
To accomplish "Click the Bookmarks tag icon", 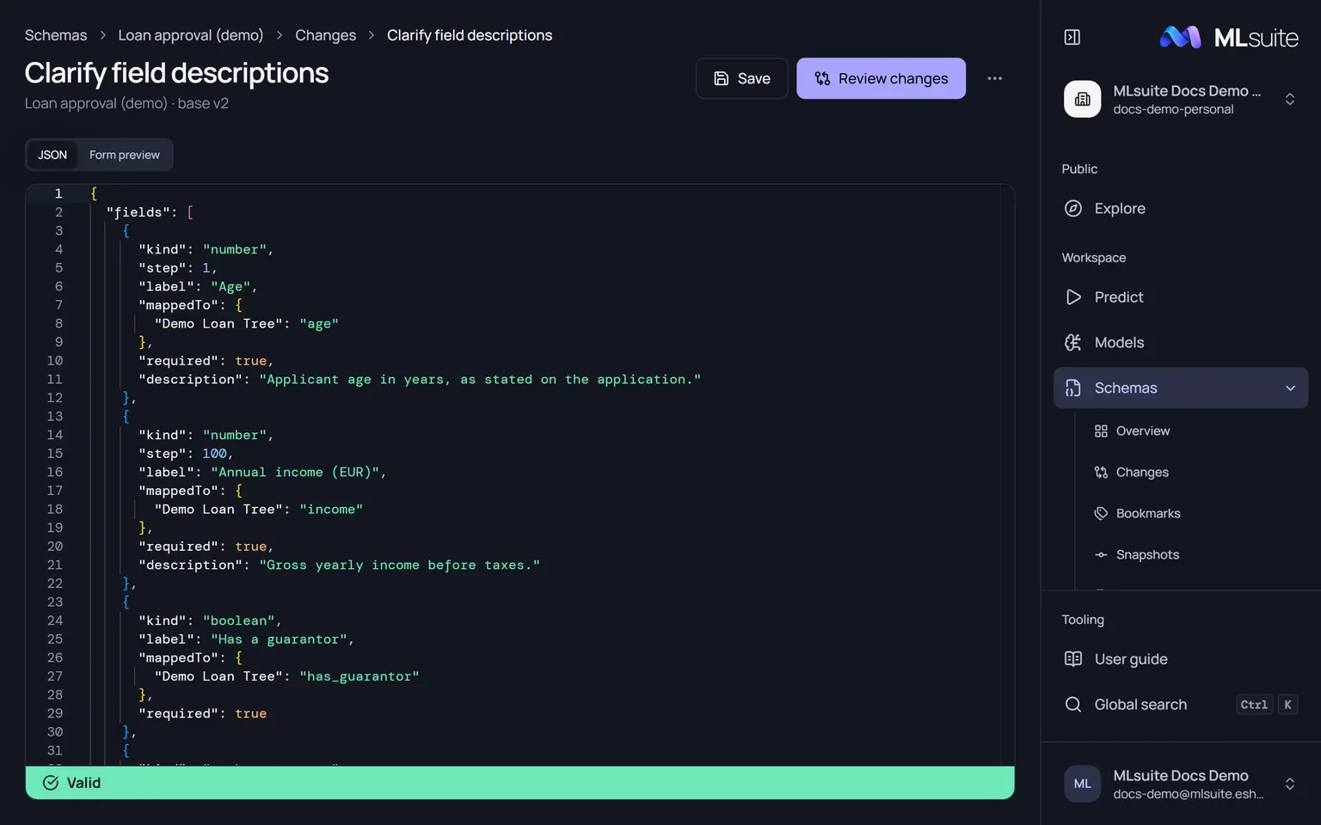I will pyautogui.click(x=1101, y=514).
